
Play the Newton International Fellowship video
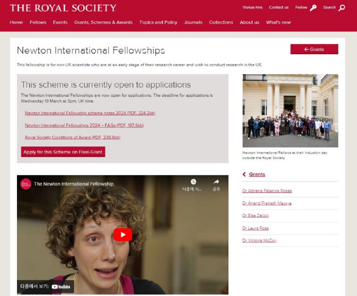tap(123, 234)
